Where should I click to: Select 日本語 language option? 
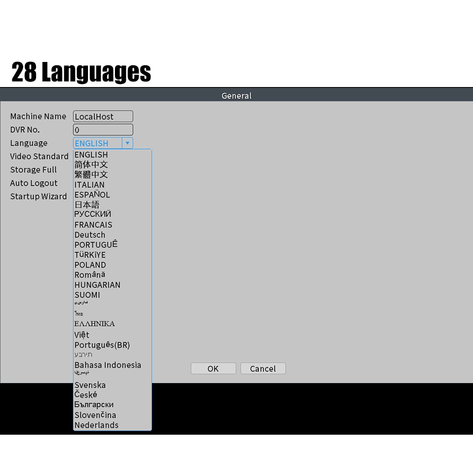tap(112, 204)
